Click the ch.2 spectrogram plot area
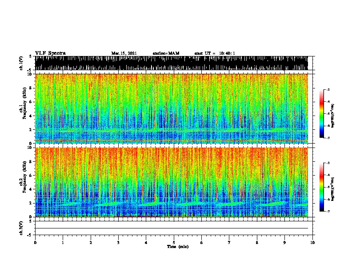The height and width of the screenshot is (272, 352). tap(171, 182)
